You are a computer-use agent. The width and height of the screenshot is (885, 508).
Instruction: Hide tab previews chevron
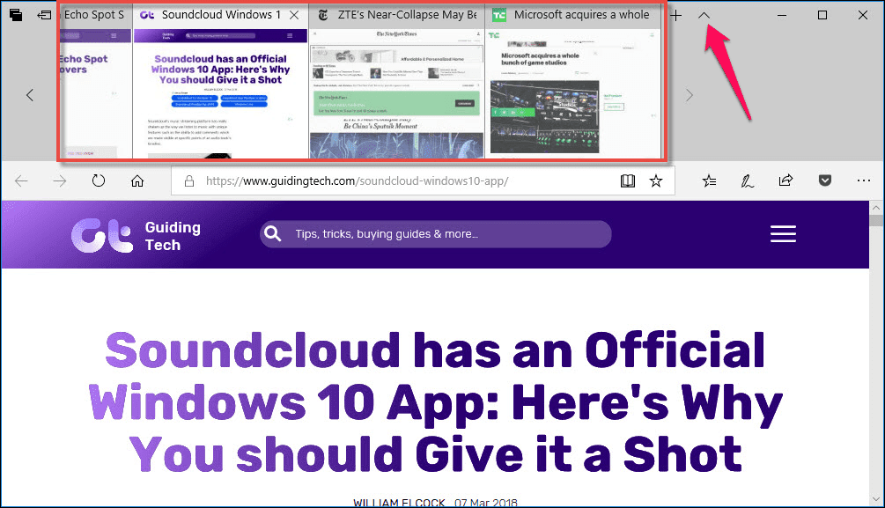(704, 16)
